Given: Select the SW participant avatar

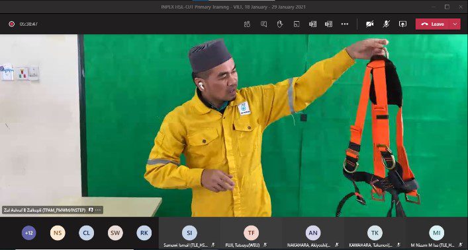Looking at the screenshot, I should tap(115, 233).
